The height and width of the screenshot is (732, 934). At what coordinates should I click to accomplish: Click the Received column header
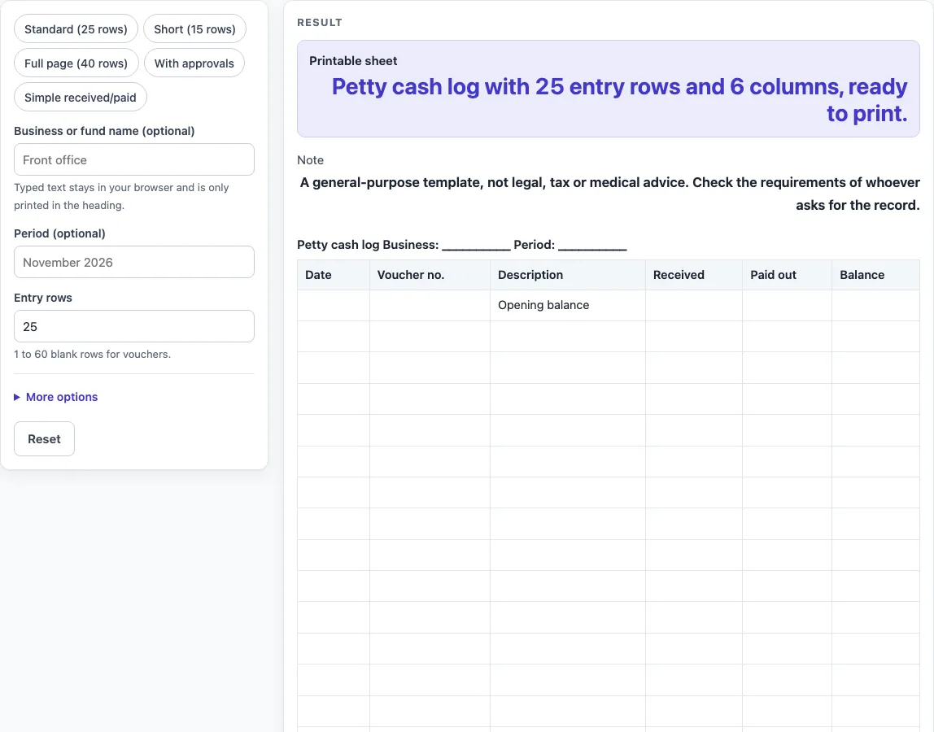(694, 275)
